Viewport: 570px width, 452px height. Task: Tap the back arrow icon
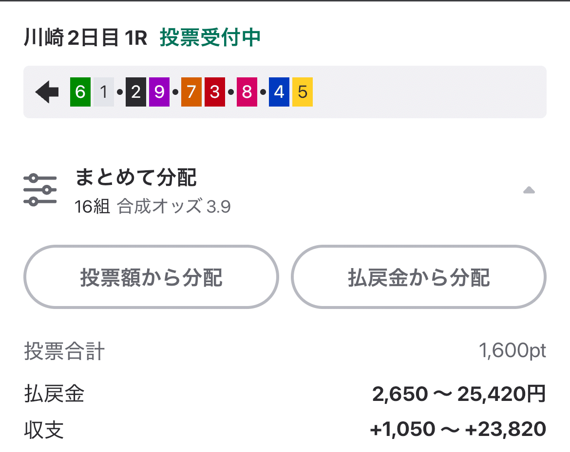click(46, 91)
